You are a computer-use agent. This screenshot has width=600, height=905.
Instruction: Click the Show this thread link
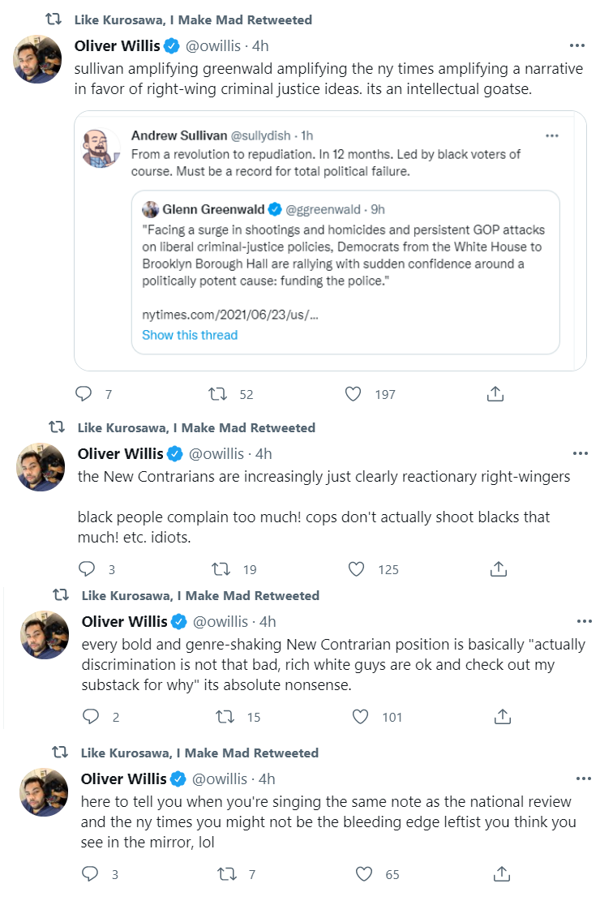coord(190,335)
